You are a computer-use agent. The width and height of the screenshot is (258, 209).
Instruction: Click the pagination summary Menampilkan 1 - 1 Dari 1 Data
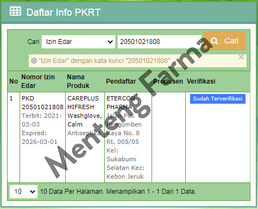point(151,192)
